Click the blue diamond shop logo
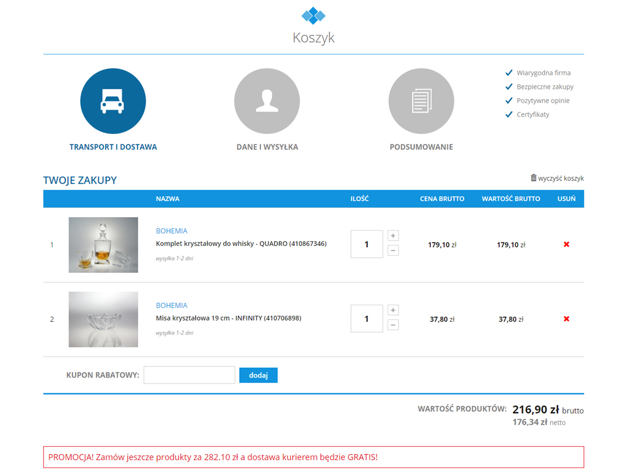Screen dimensions: 626x473 pyautogui.click(x=313, y=15)
